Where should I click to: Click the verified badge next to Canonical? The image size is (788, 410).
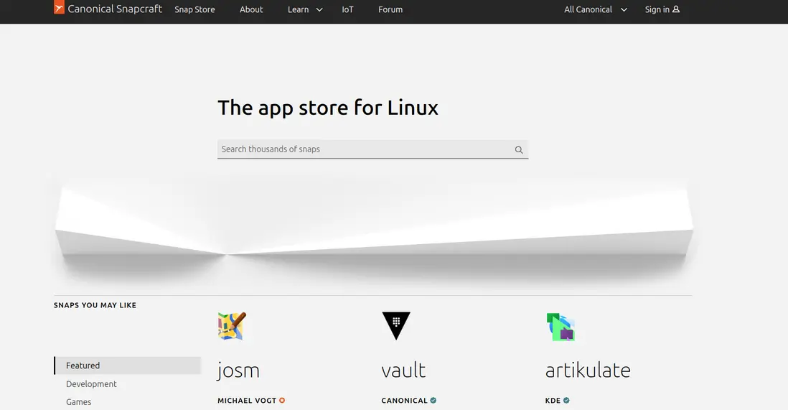tap(433, 401)
